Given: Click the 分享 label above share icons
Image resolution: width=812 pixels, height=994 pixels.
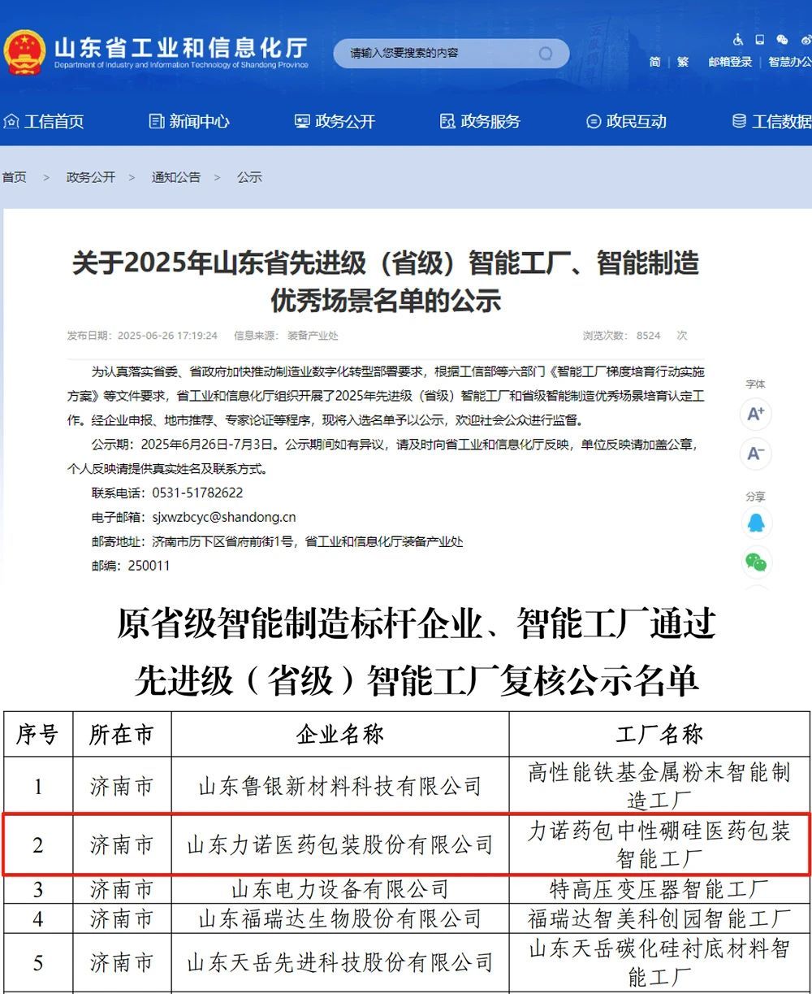Looking at the screenshot, I should (x=755, y=497).
